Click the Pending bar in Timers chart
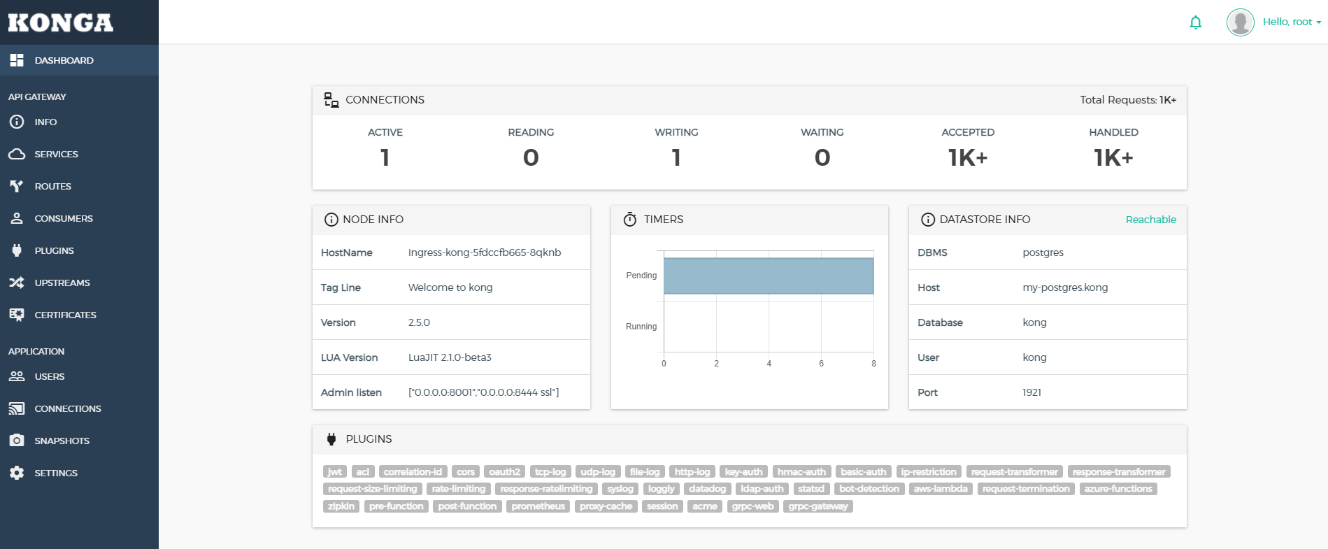 point(769,276)
